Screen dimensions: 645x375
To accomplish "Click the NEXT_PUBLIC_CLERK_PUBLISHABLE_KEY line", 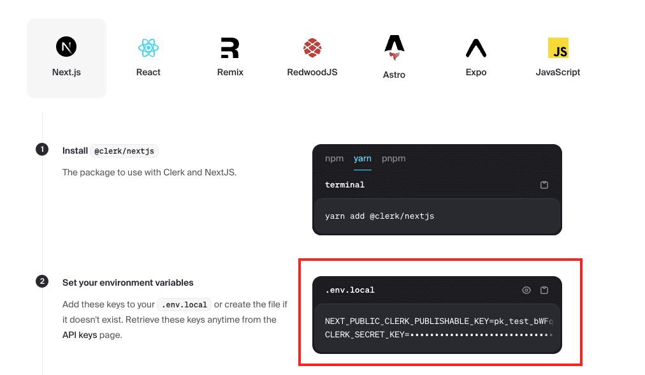I will point(438,321).
